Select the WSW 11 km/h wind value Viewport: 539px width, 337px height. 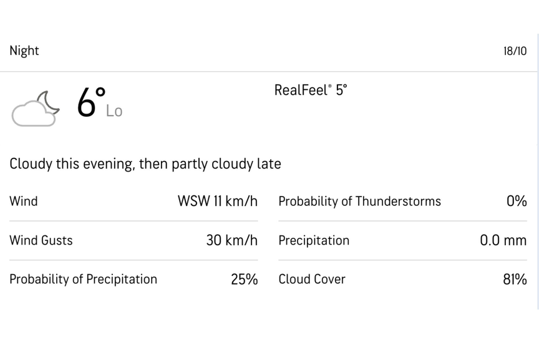217,201
